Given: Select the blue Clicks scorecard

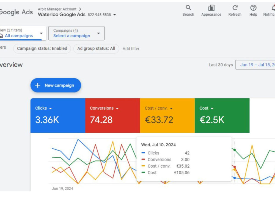Looking at the screenshot, I should tap(58, 115).
